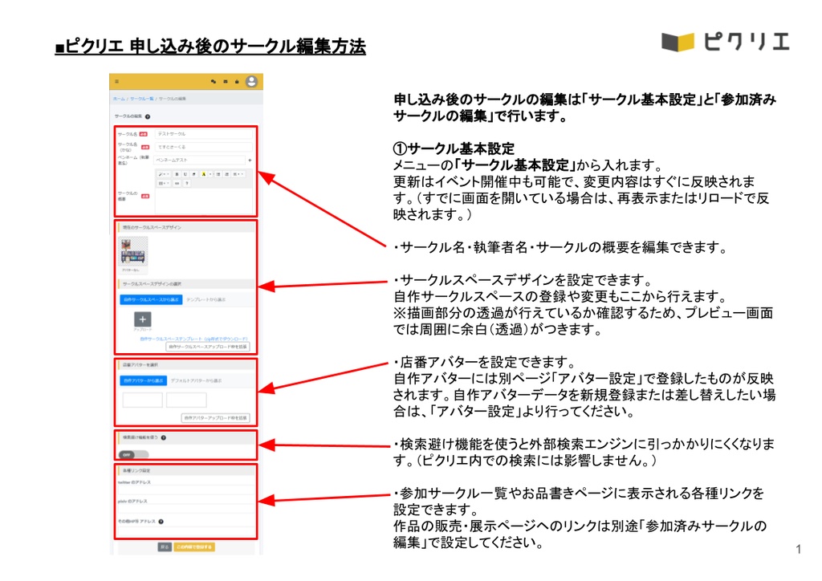Download 自作サークルスペーステンプレート zip link

[x=193, y=339]
